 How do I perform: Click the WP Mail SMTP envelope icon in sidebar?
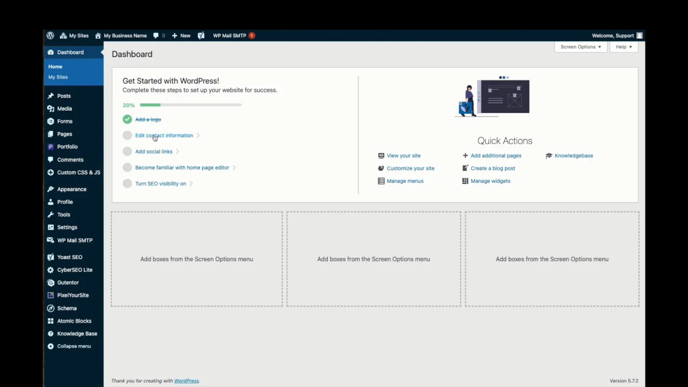click(51, 240)
